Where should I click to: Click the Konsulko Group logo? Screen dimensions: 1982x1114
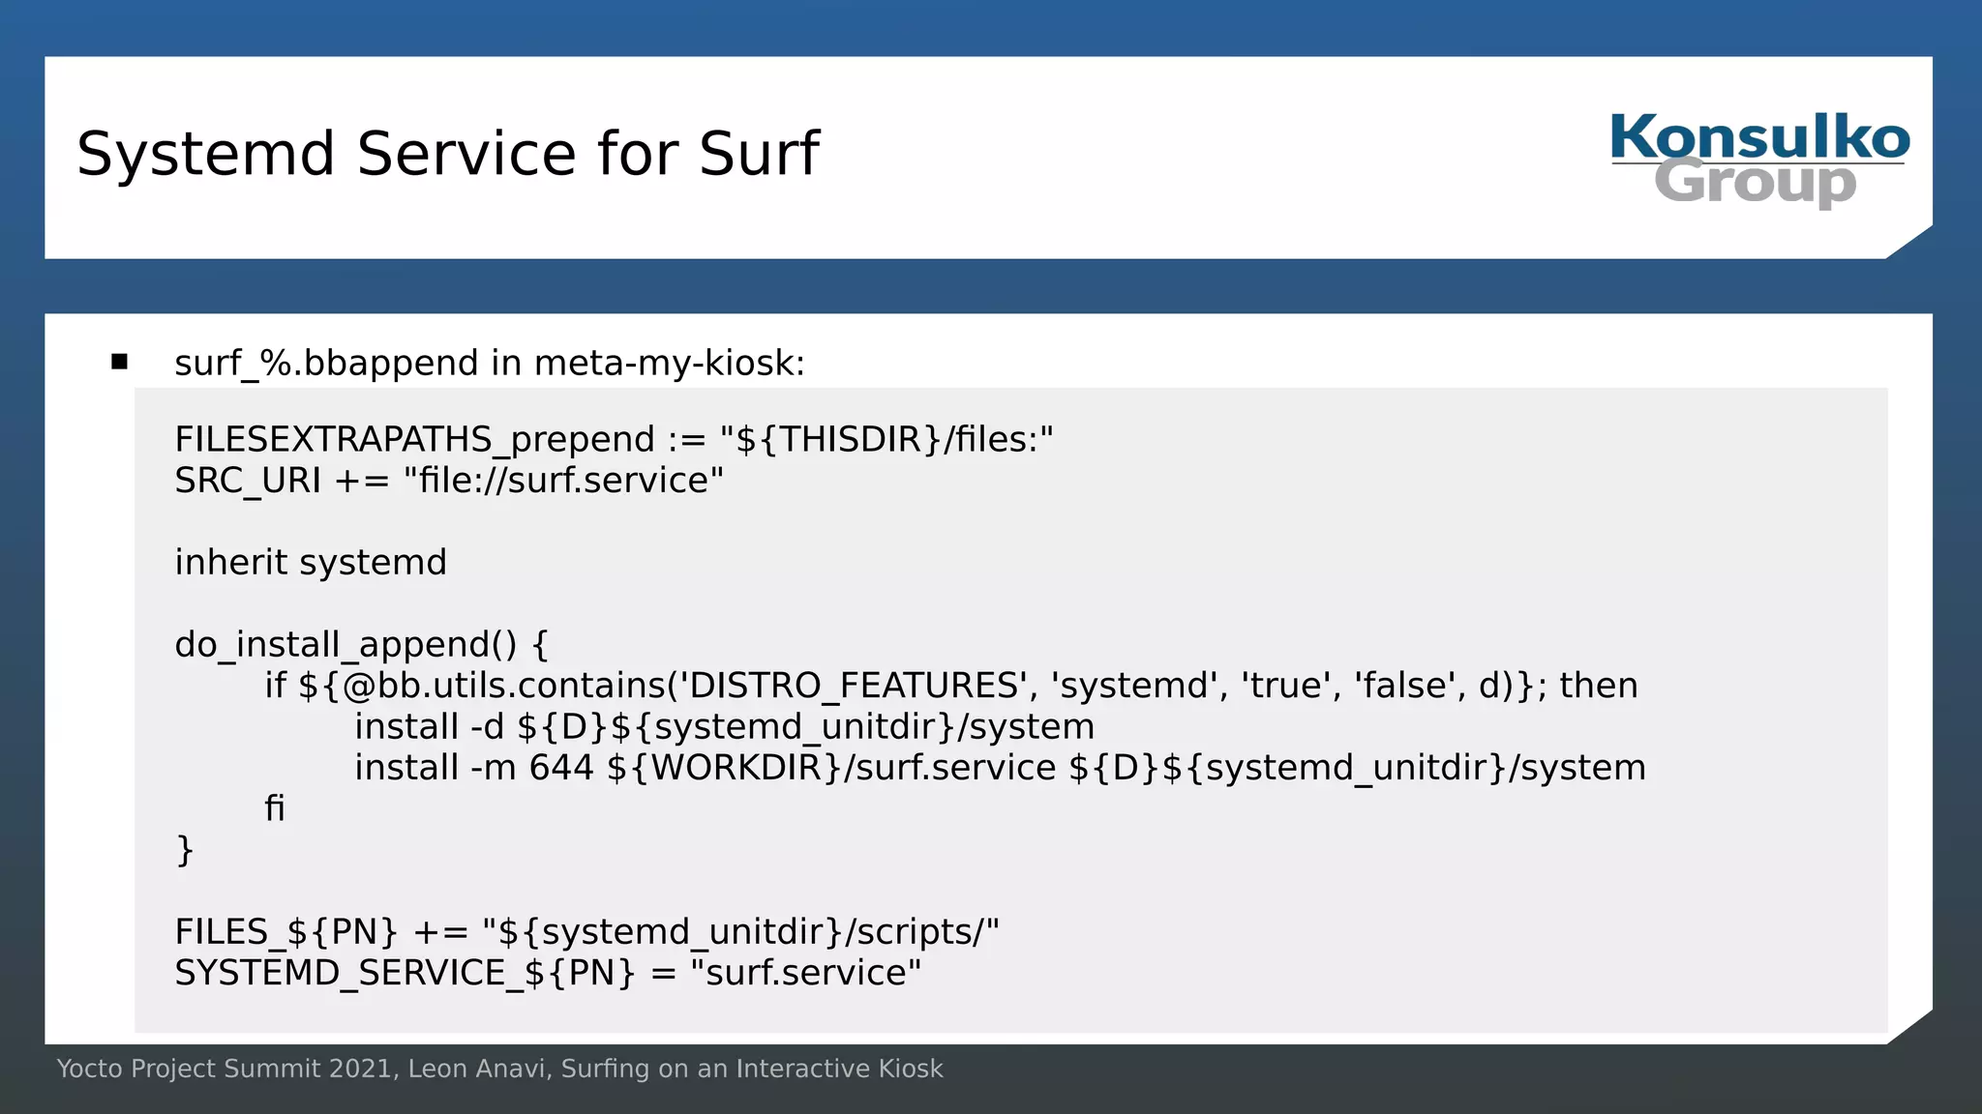[x=1758, y=160]
